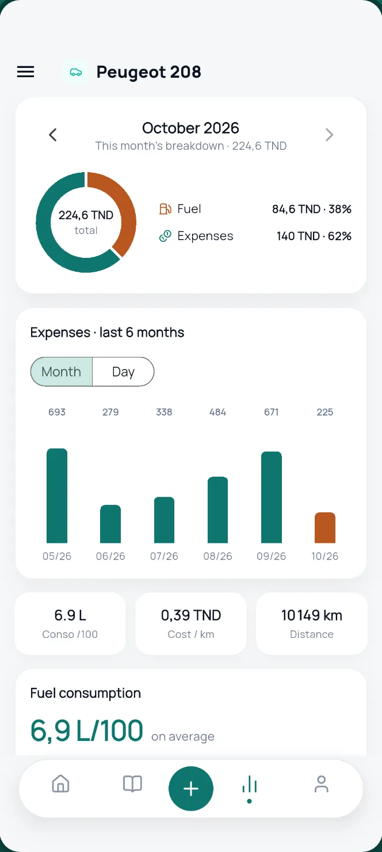The width and height of the screenshot is (382, 852).
Task: Click the 225 value above last bar
Action: tap(325, 412)
